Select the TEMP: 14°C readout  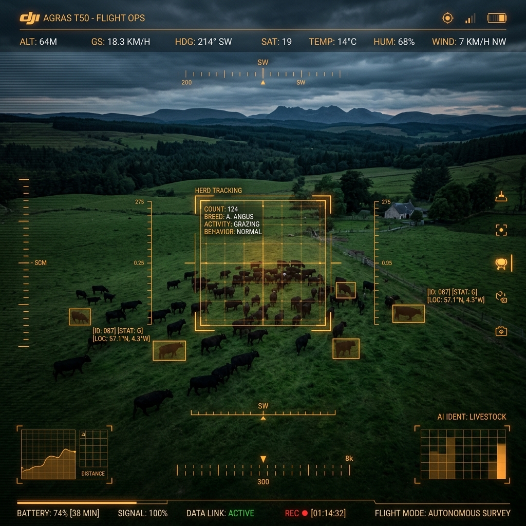coord(332,42)
